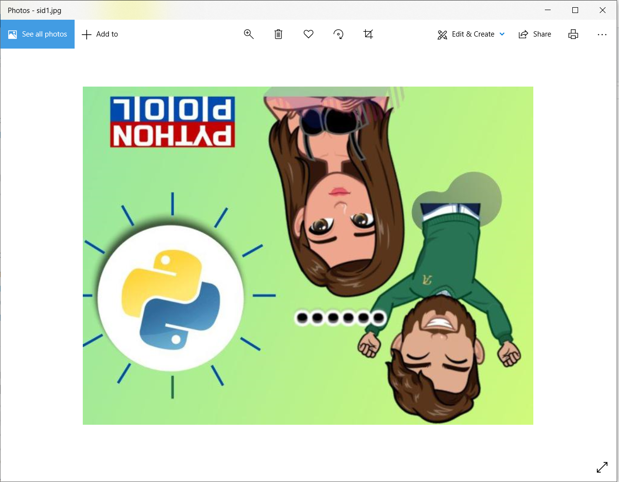
Task: Close the Photos window
Action: (x=603, y=10)
